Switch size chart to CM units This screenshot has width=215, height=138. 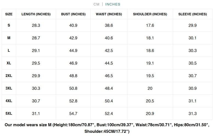click(x=96, y=4)
